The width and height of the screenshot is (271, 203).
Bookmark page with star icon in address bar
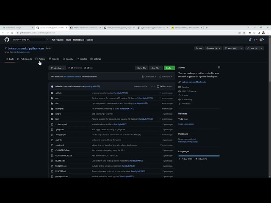[244, 33]
